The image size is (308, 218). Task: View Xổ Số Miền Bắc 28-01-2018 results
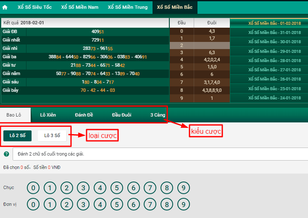(274, 60)
